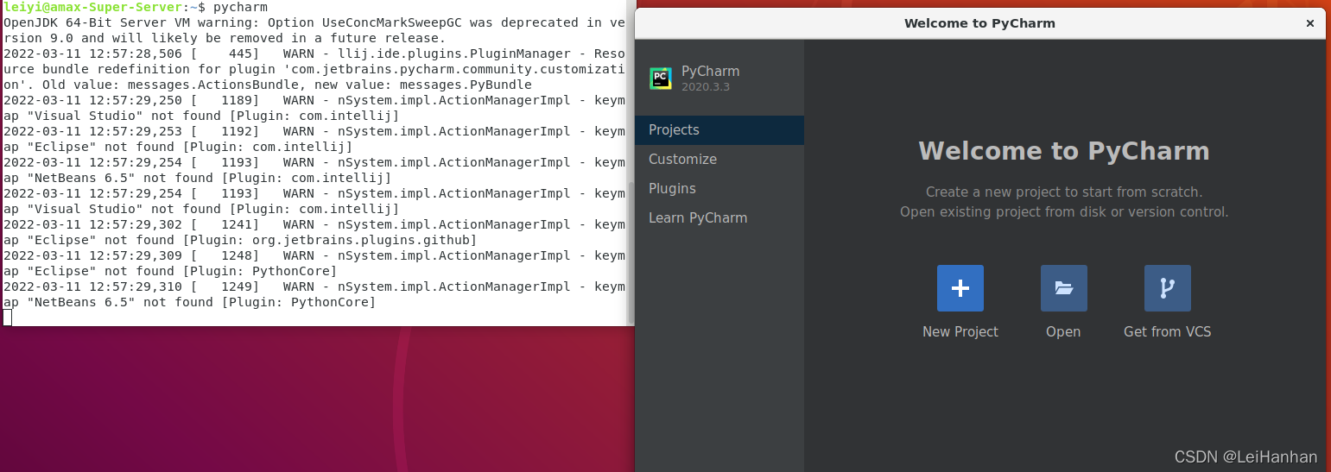Screen dimensions: 1331x472
Task: Click the '2022-03-11 12:57:29,250' log line
Action: 314,100
